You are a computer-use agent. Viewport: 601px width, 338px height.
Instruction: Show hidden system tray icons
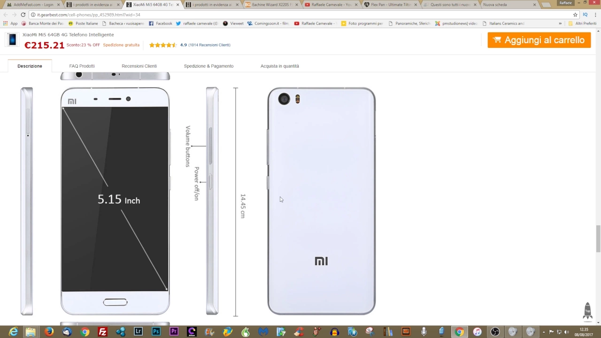coord(544,332)
